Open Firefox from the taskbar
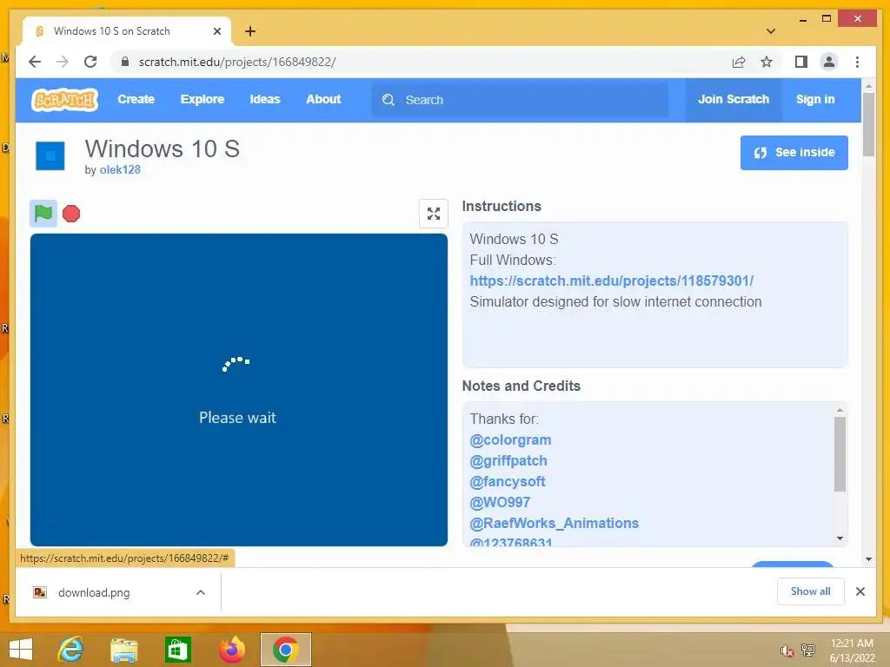 pyautogui.click(x=231, y=650)
